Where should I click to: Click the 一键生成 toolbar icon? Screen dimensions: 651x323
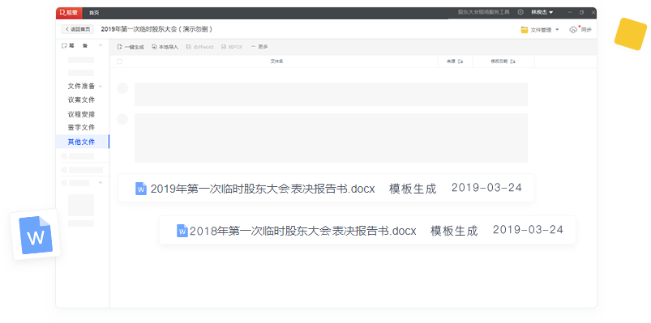(120, 47)
